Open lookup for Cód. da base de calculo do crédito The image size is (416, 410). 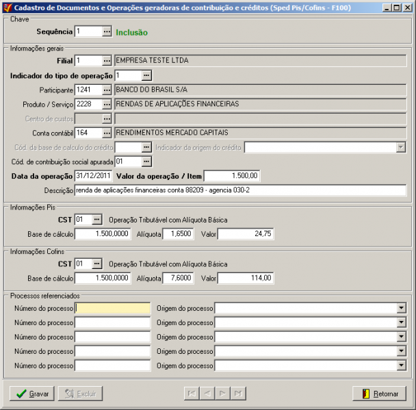pyautogui.click(x=146, y=147)
